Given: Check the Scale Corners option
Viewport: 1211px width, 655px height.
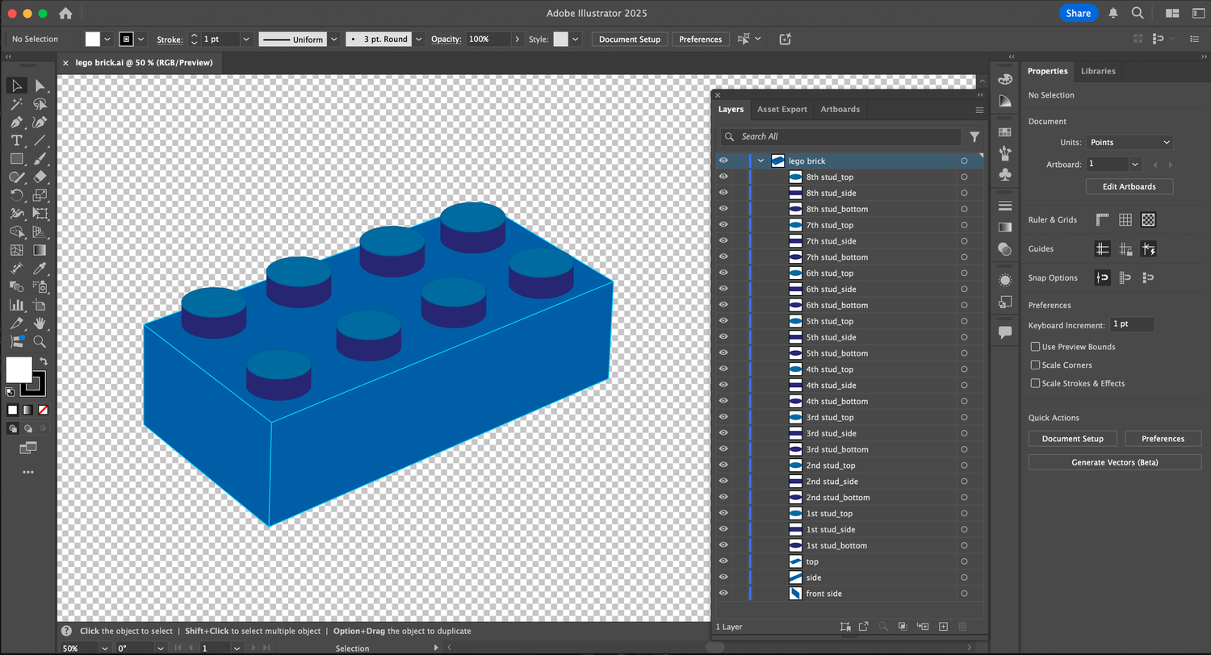Looking at the screenshot, I should click(1035, 365).
